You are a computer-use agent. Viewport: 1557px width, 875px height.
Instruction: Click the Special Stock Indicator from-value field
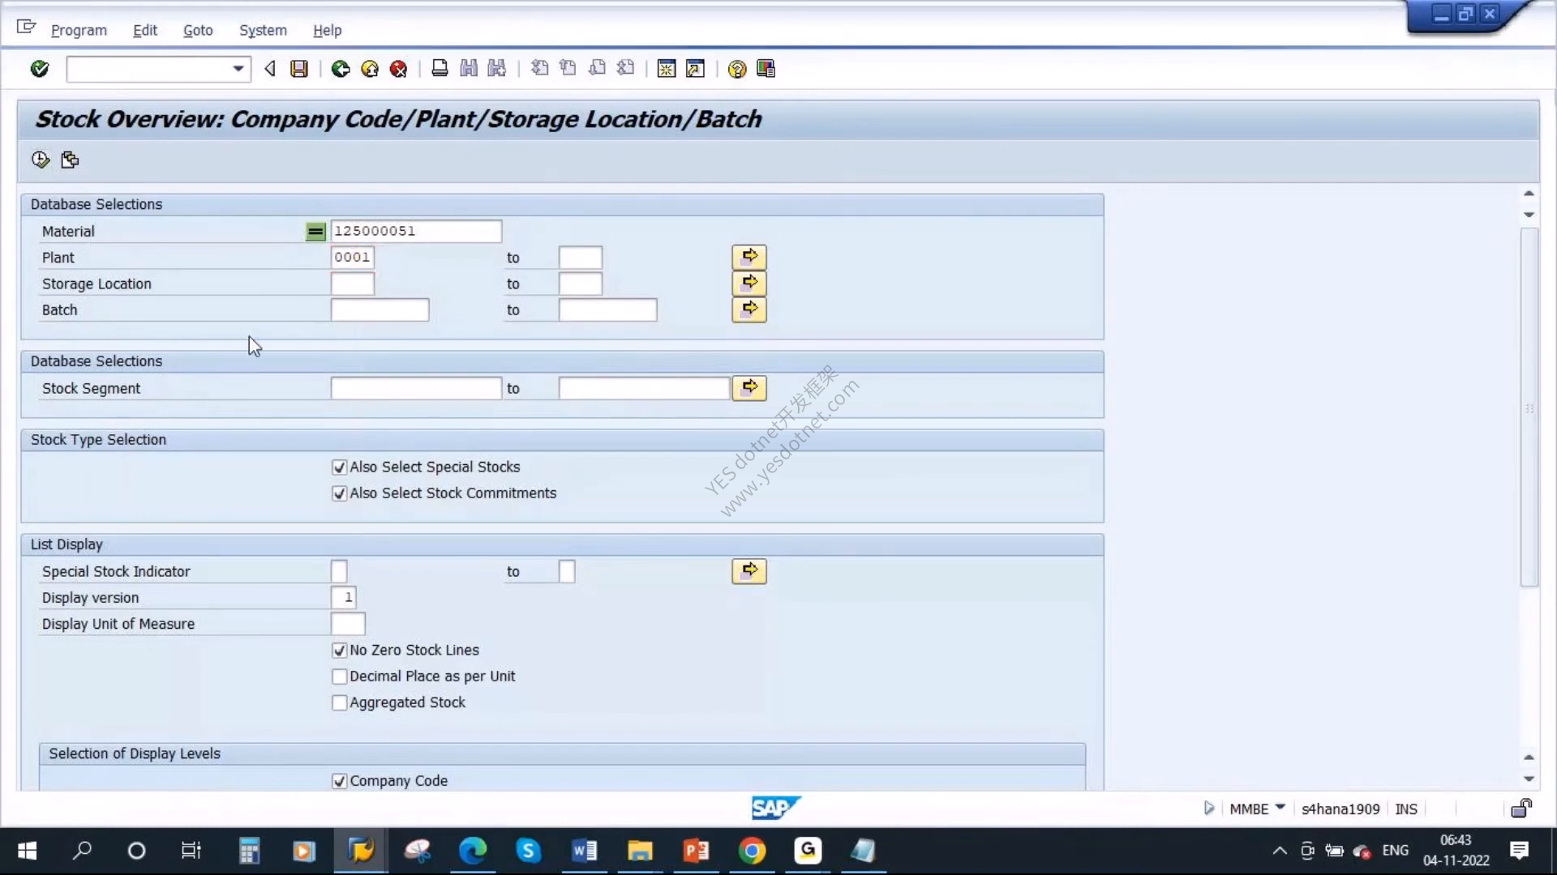coord(339,571)
